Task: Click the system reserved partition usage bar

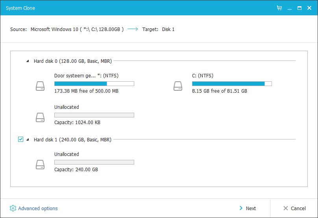Action: 94,84
